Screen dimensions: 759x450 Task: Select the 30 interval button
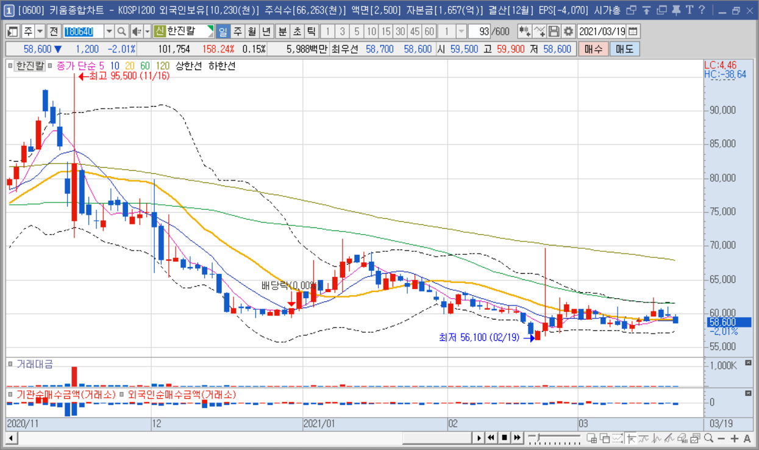pyautogui.click(x=400, y=31)
